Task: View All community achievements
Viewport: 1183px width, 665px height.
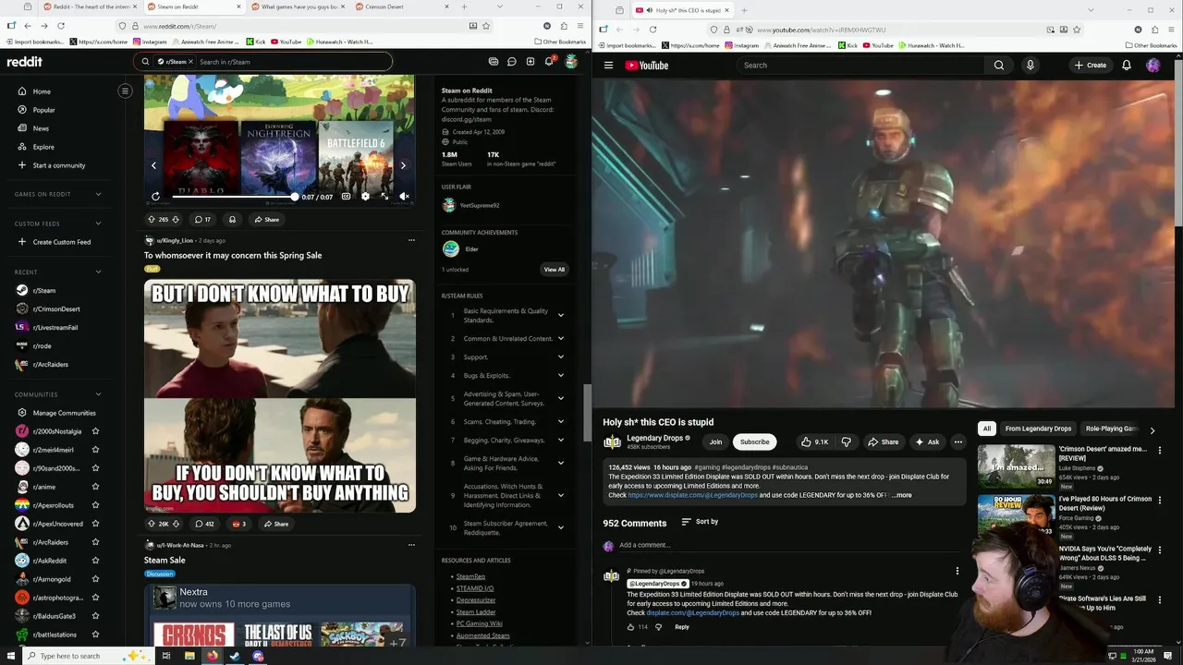Action: point(554,269)
